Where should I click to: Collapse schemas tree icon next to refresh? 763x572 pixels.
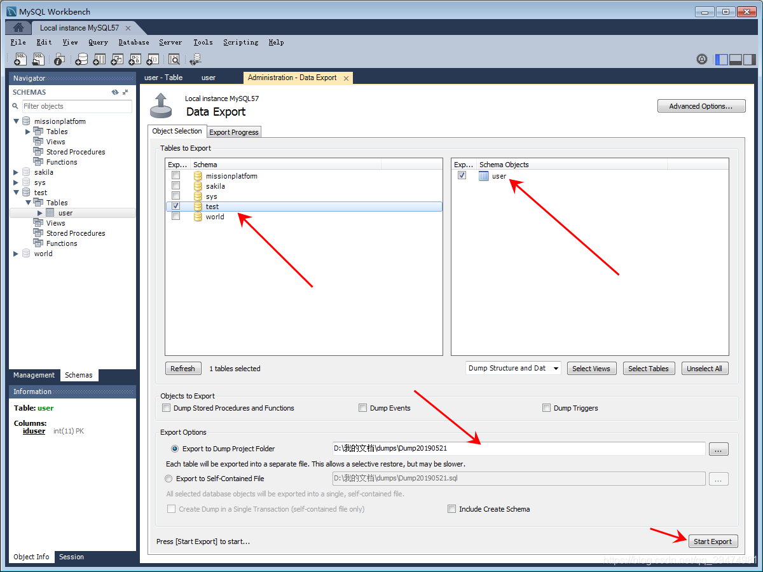click(x=125, y=92)
